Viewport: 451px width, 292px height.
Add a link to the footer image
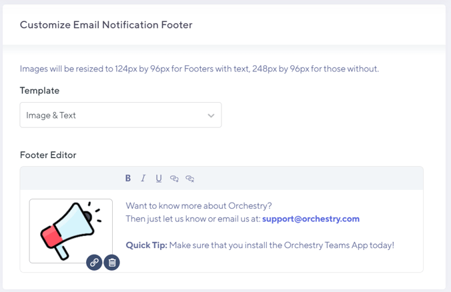(94, 263)
